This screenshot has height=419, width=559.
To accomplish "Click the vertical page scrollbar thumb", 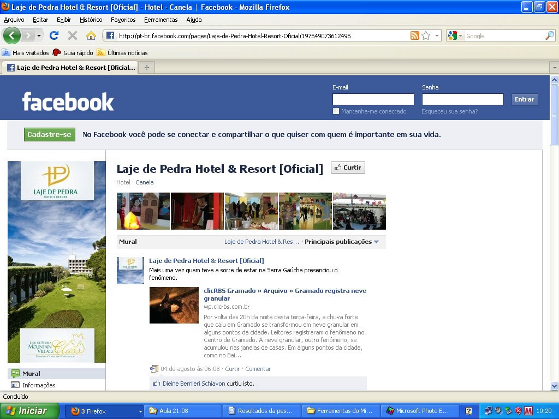I will click(554, 116).
